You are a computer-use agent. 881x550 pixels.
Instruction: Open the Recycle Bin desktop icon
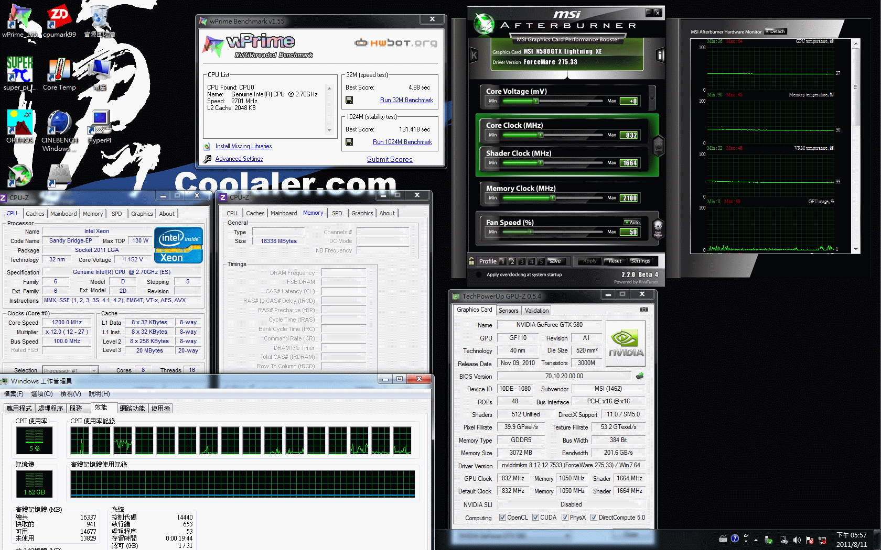(x=99, y=20)
